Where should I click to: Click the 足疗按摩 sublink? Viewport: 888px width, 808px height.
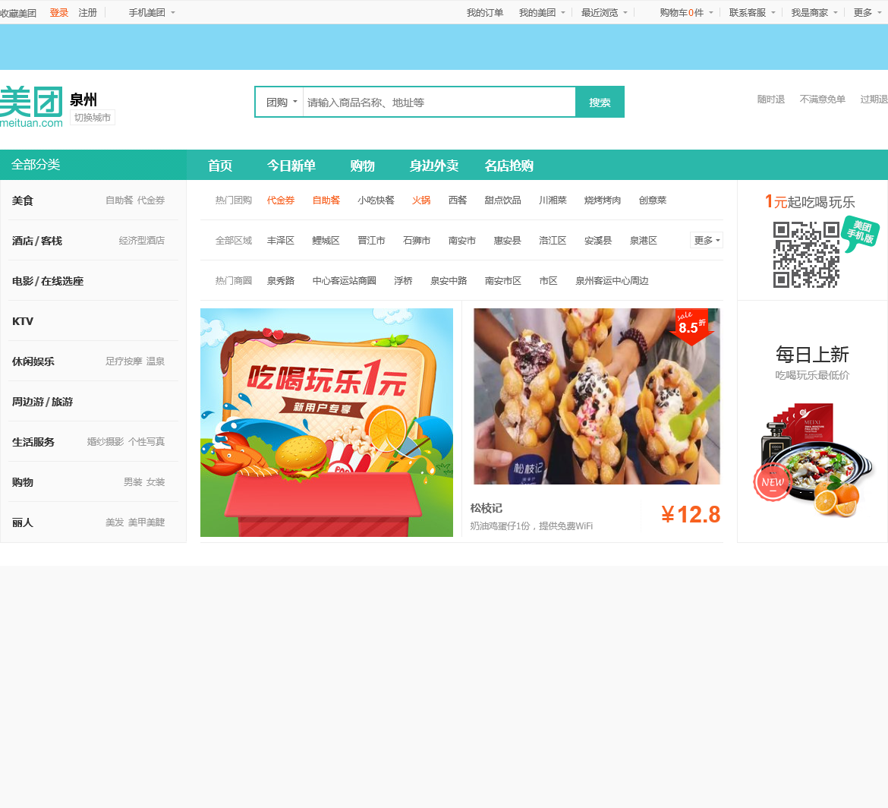click(x=124, y=361)
